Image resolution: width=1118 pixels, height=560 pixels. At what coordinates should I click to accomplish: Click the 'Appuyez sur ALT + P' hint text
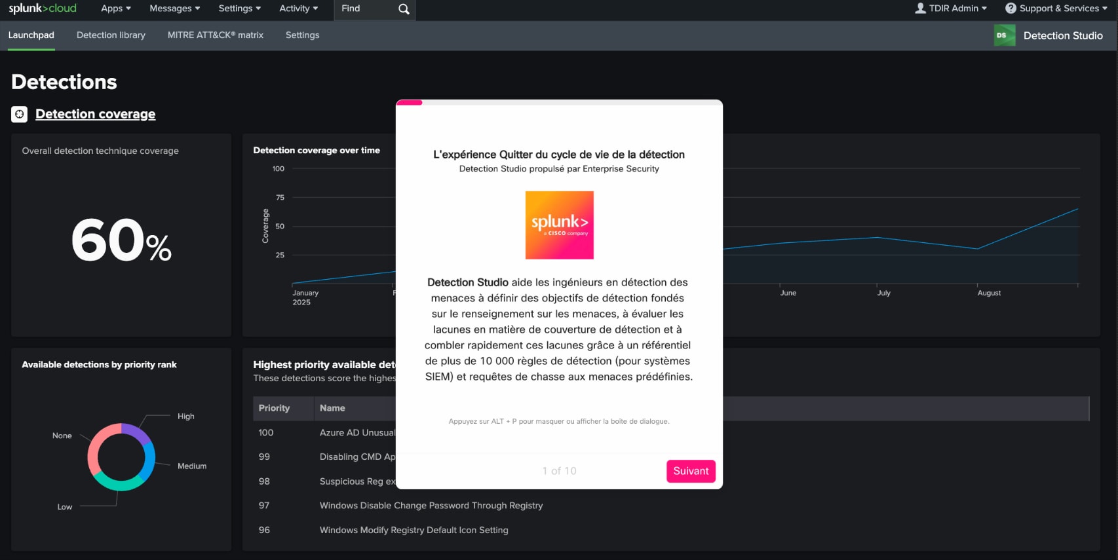pyautogui.click(x=559, y=422)
